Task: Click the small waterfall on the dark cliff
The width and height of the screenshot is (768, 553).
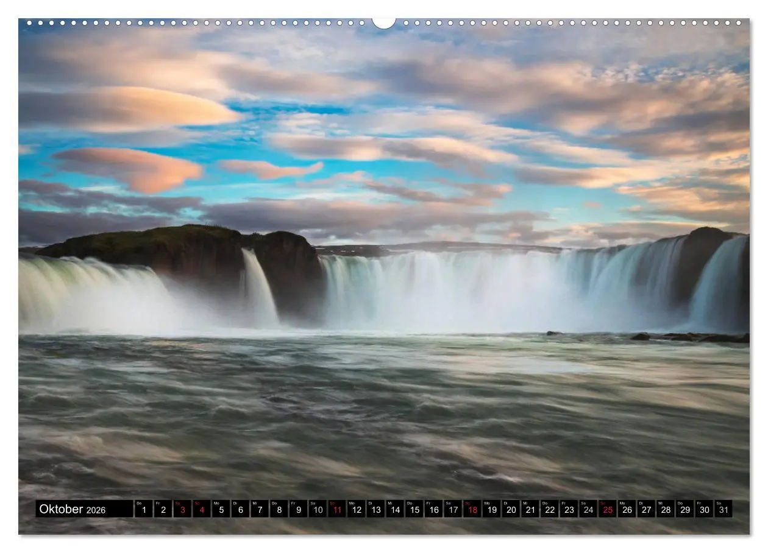Action: 258,286
